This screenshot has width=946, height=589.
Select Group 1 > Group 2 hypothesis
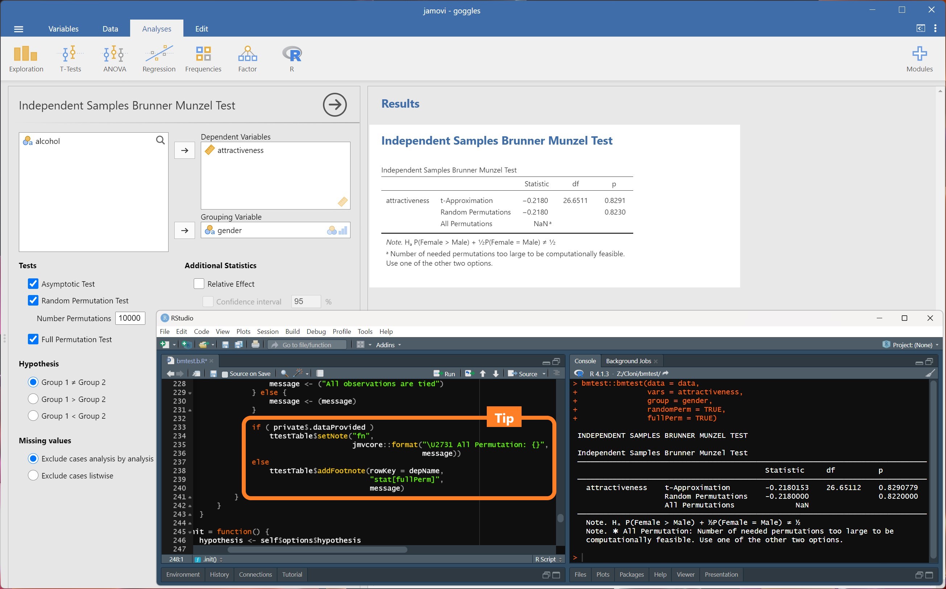(x=33, y=399)
